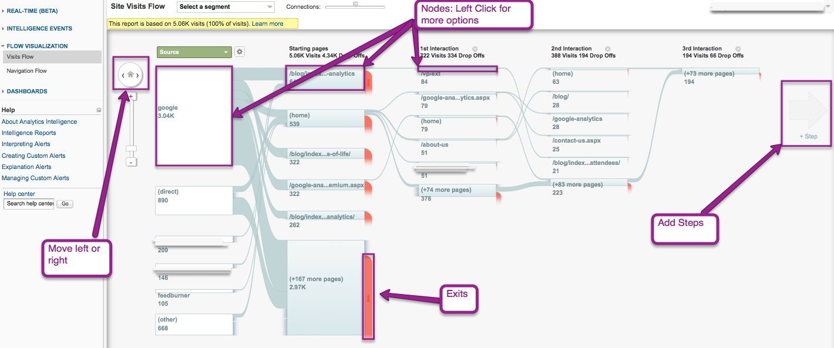Open Interpreting Alerts help link
Screen dimensions: 834x348
(x=26, y=144)
